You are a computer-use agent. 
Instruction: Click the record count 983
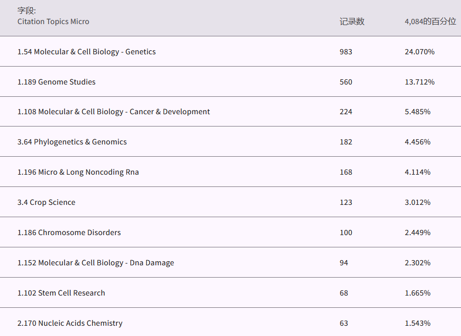coord(346,52)
